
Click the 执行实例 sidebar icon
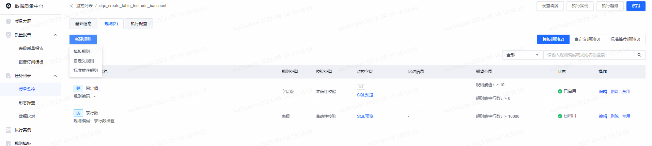(x=9, y=130)
